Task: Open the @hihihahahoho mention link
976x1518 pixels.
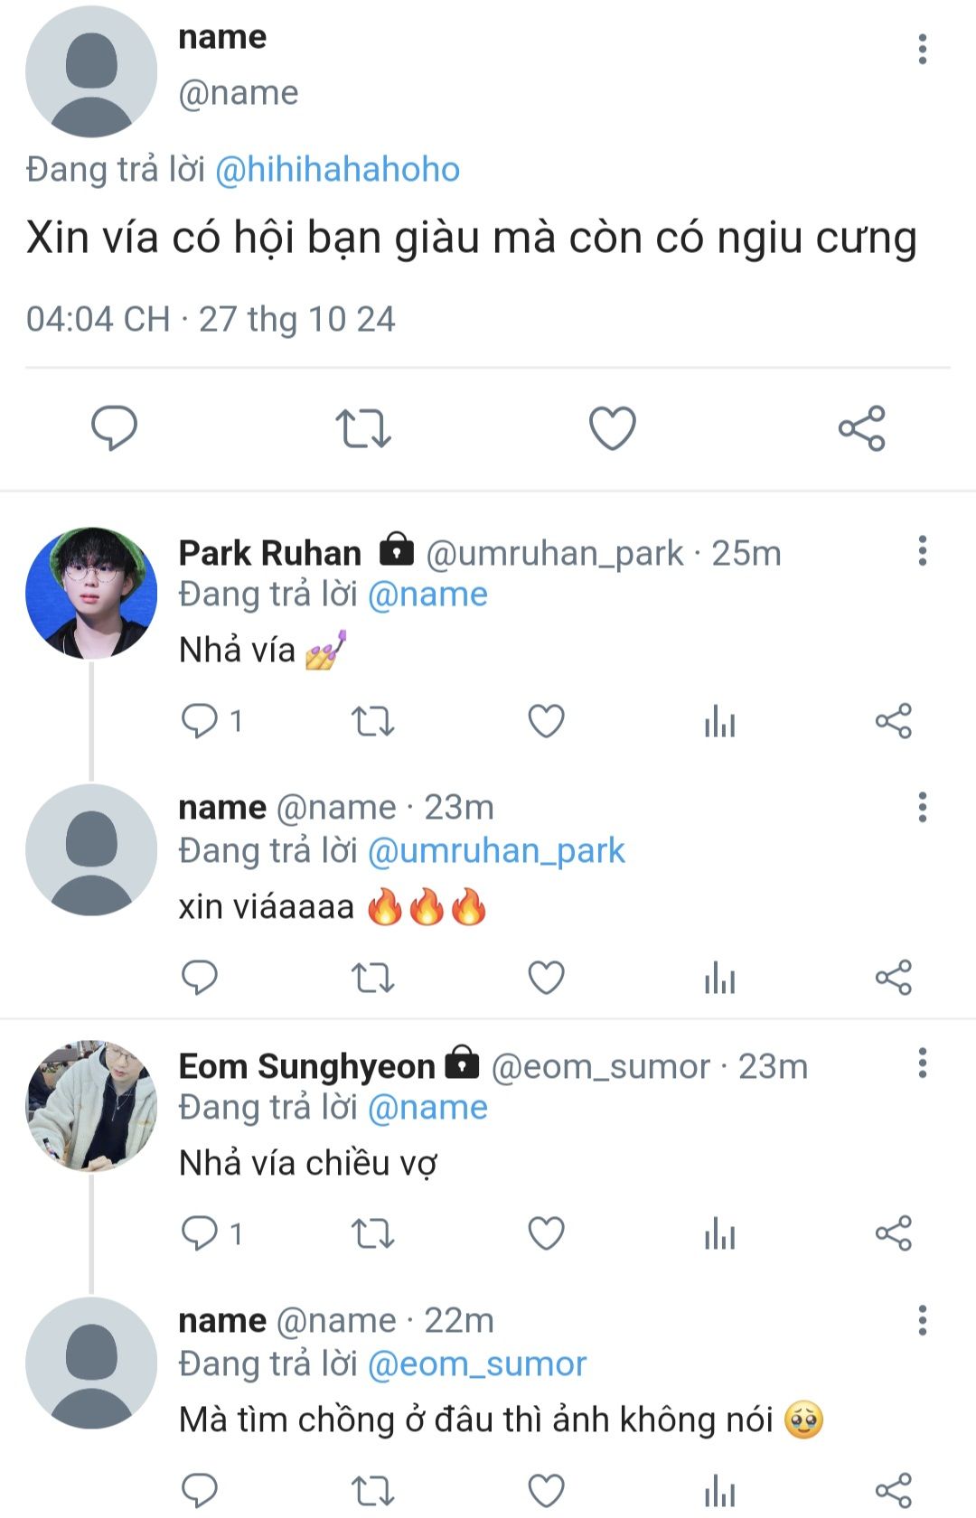Action: [337, 170]
